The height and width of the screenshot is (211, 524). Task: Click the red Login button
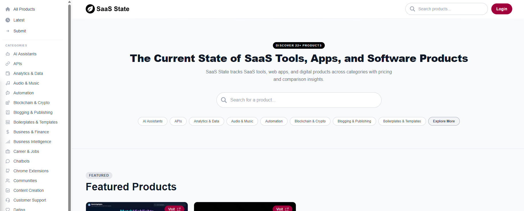click(x=501, y=9)
